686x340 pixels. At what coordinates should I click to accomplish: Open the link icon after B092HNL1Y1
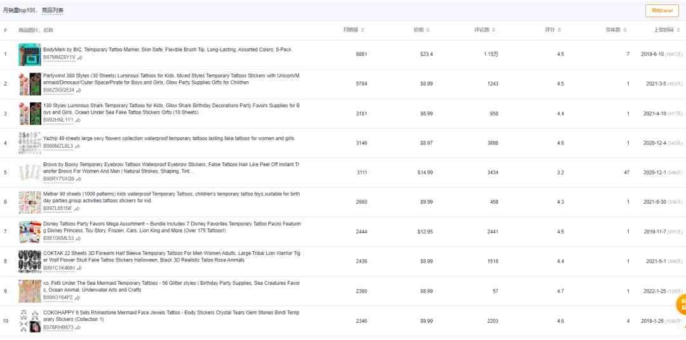77,120
